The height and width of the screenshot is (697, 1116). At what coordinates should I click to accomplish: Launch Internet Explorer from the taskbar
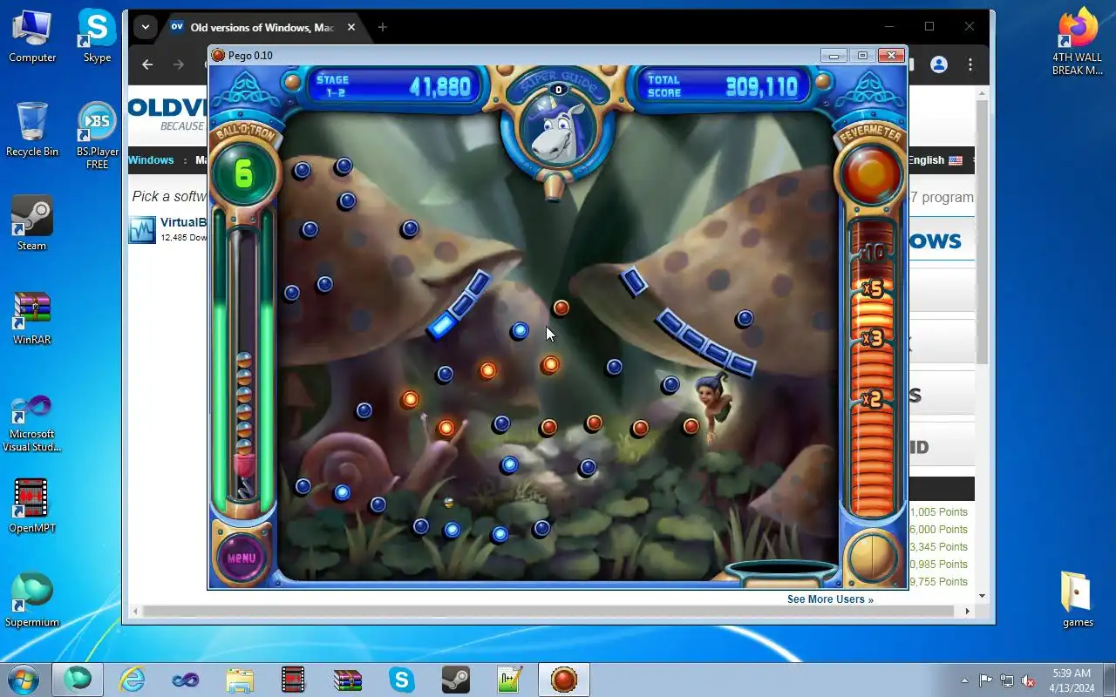[x=132, y=680]
